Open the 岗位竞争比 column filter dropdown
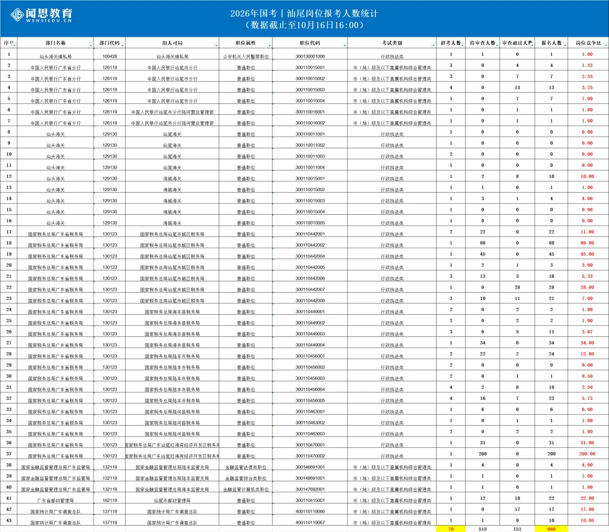The image size is (609, 532). pyautogui.click(x=606, y=45)
